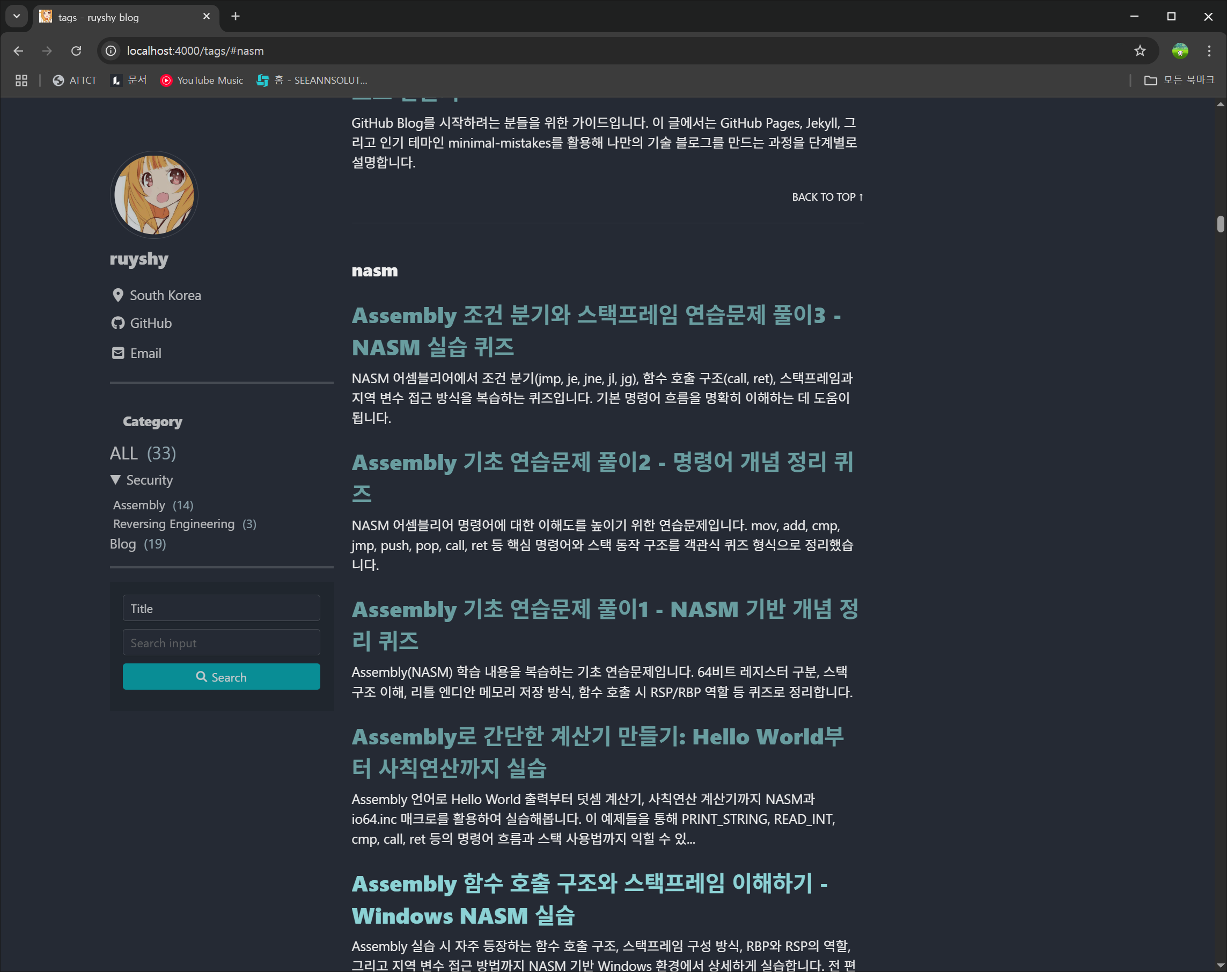
Task: Click the browser back arrow
Action: (x=18, y=51)
